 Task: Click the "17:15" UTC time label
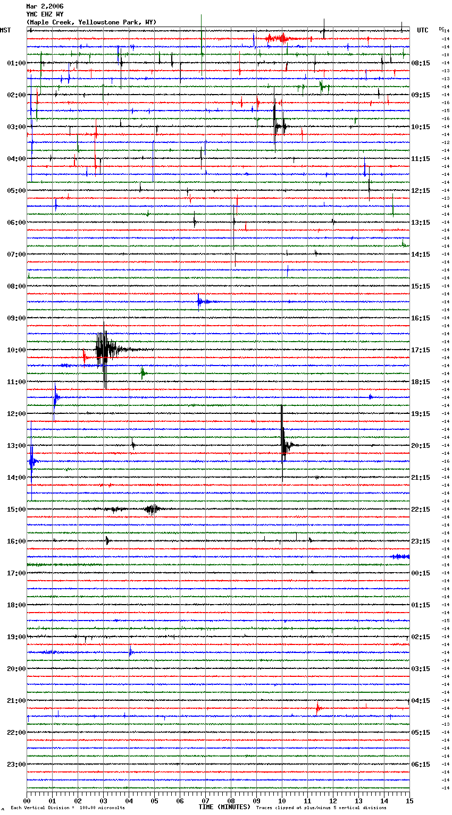pyautogui.click(x=421, y=350)
